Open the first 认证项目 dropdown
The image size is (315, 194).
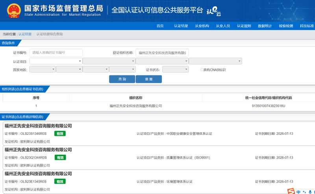(56, 61)
